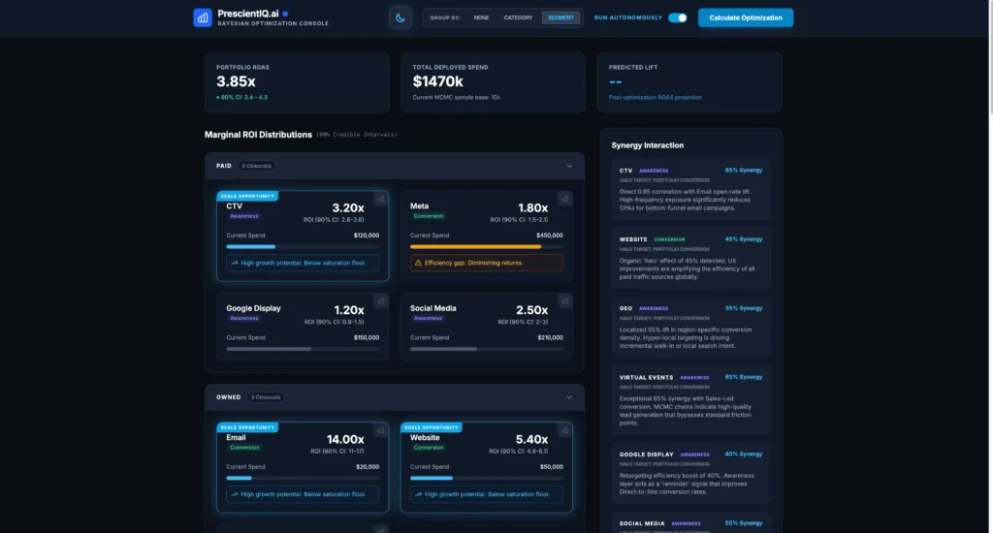Click CTV's high growth potential banner
Viewport: 993px width, 533px height.
tap(303, 263)
